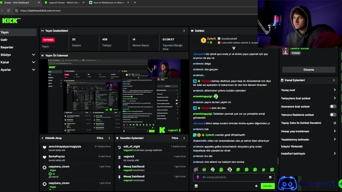Click the chart icon beside Yapay Zeka ile Sohbet Denetimi

click(335, 123)
